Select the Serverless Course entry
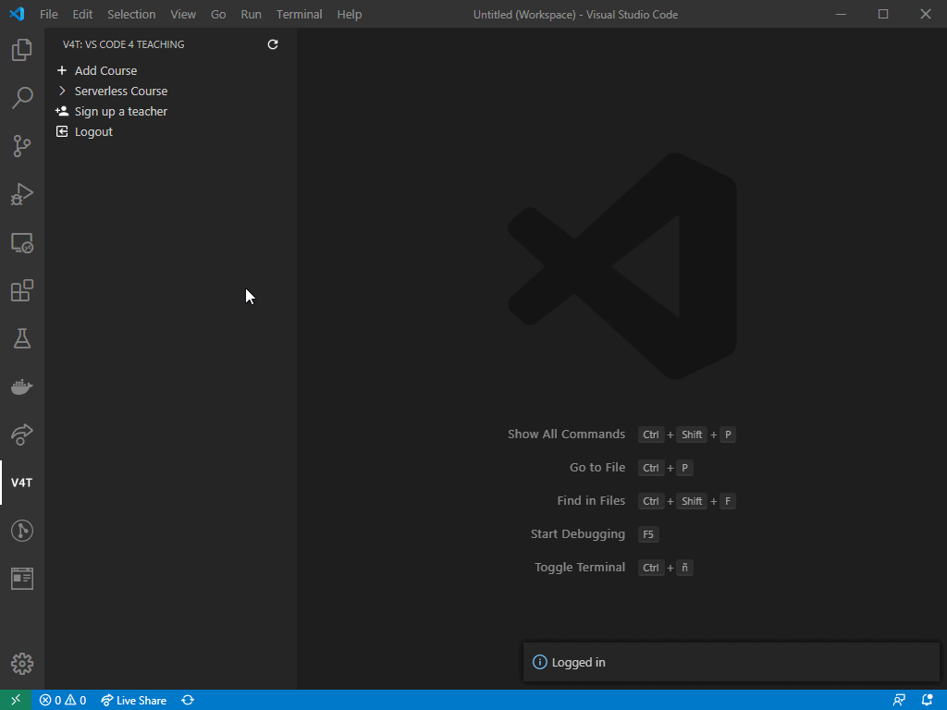Viewport: 947px width, 710px height. click(121, 92)
